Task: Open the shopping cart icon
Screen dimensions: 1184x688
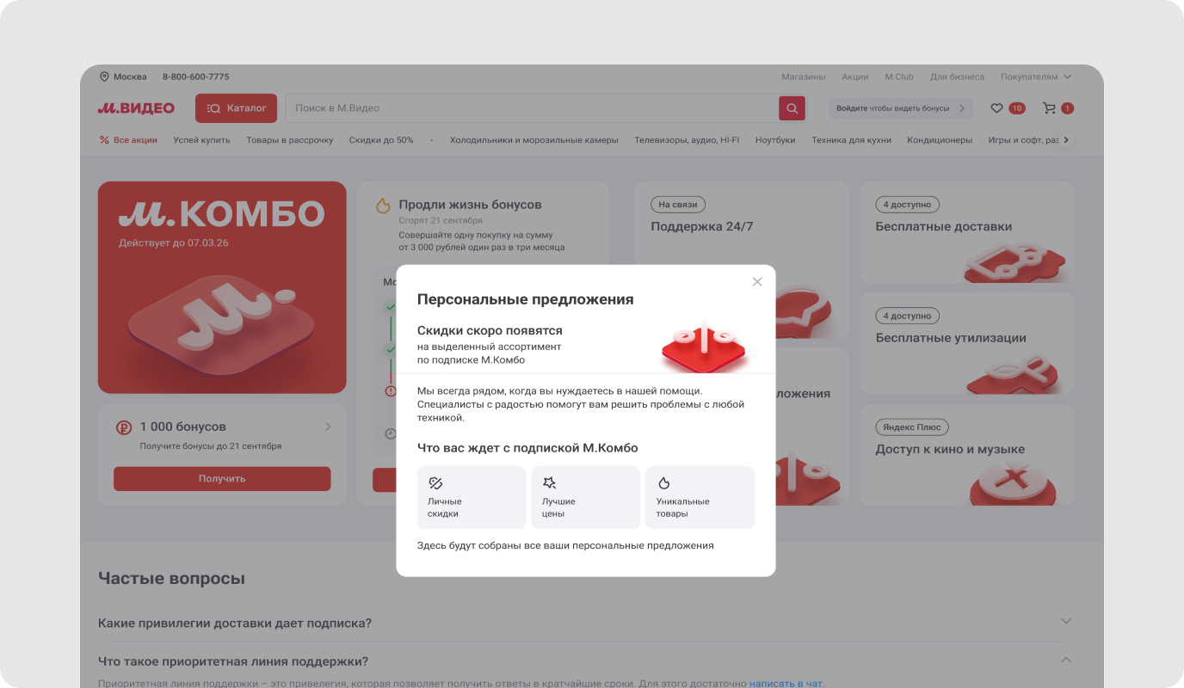Action: click(x=1049, y=108)
